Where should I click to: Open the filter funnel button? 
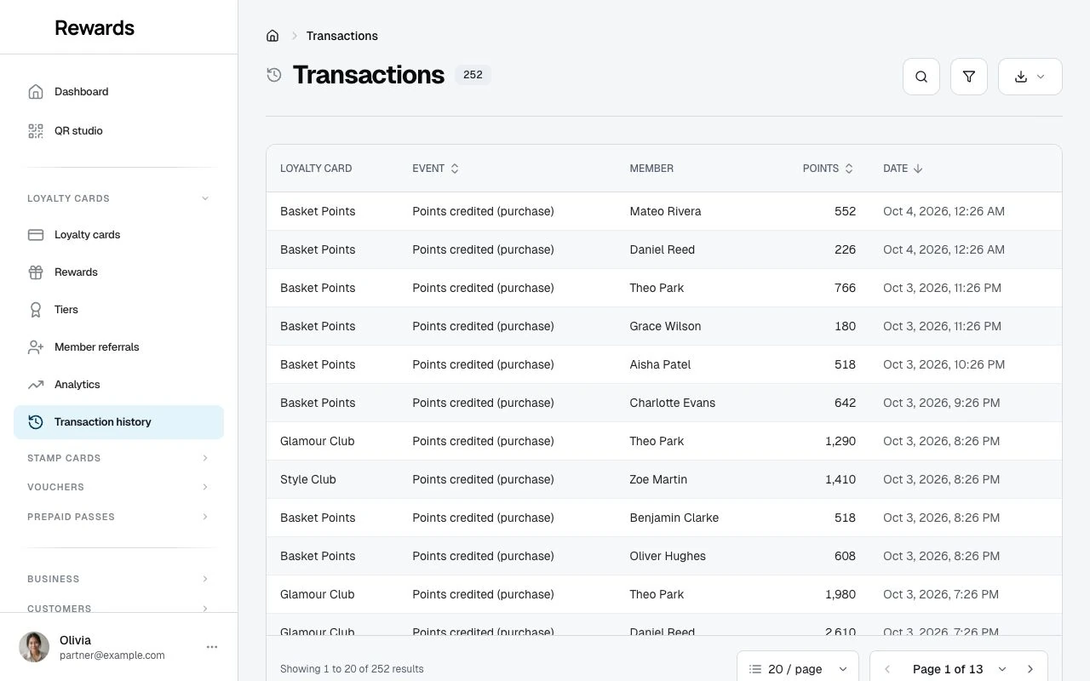coord(969,77)
